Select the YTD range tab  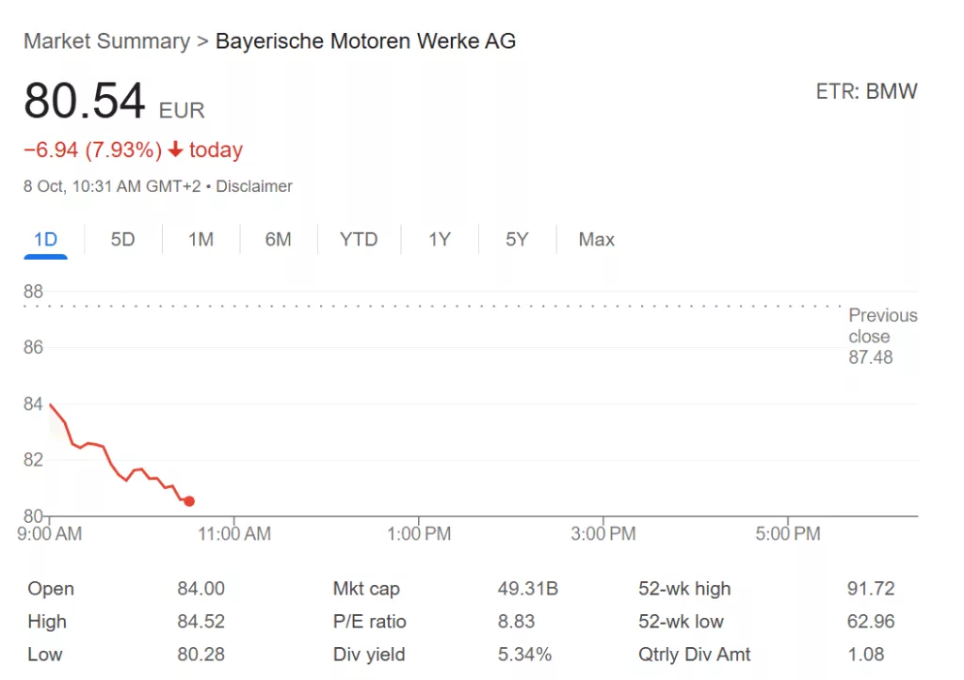click(359, 240)
